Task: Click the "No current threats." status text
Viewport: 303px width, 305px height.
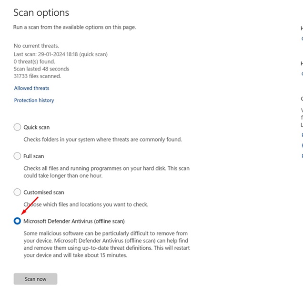Action: coord(36,46)
